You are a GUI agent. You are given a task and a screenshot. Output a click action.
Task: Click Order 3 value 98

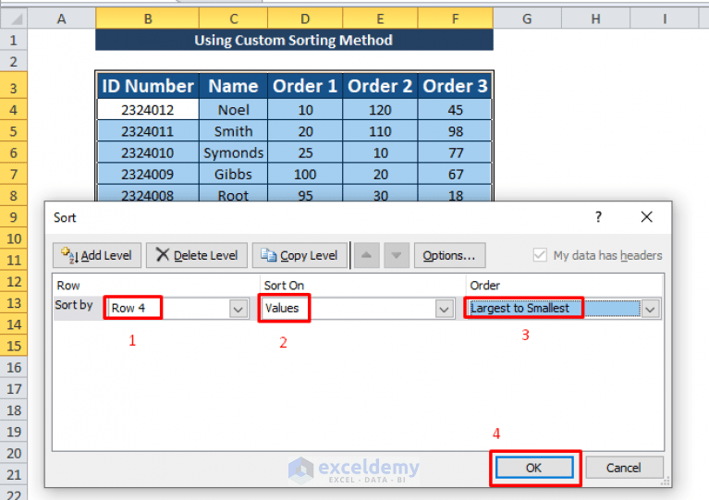455,131
